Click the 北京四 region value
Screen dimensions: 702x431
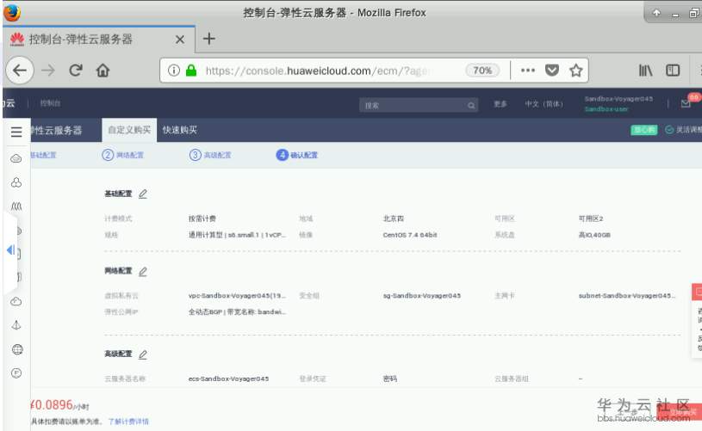tap(393, 219)
